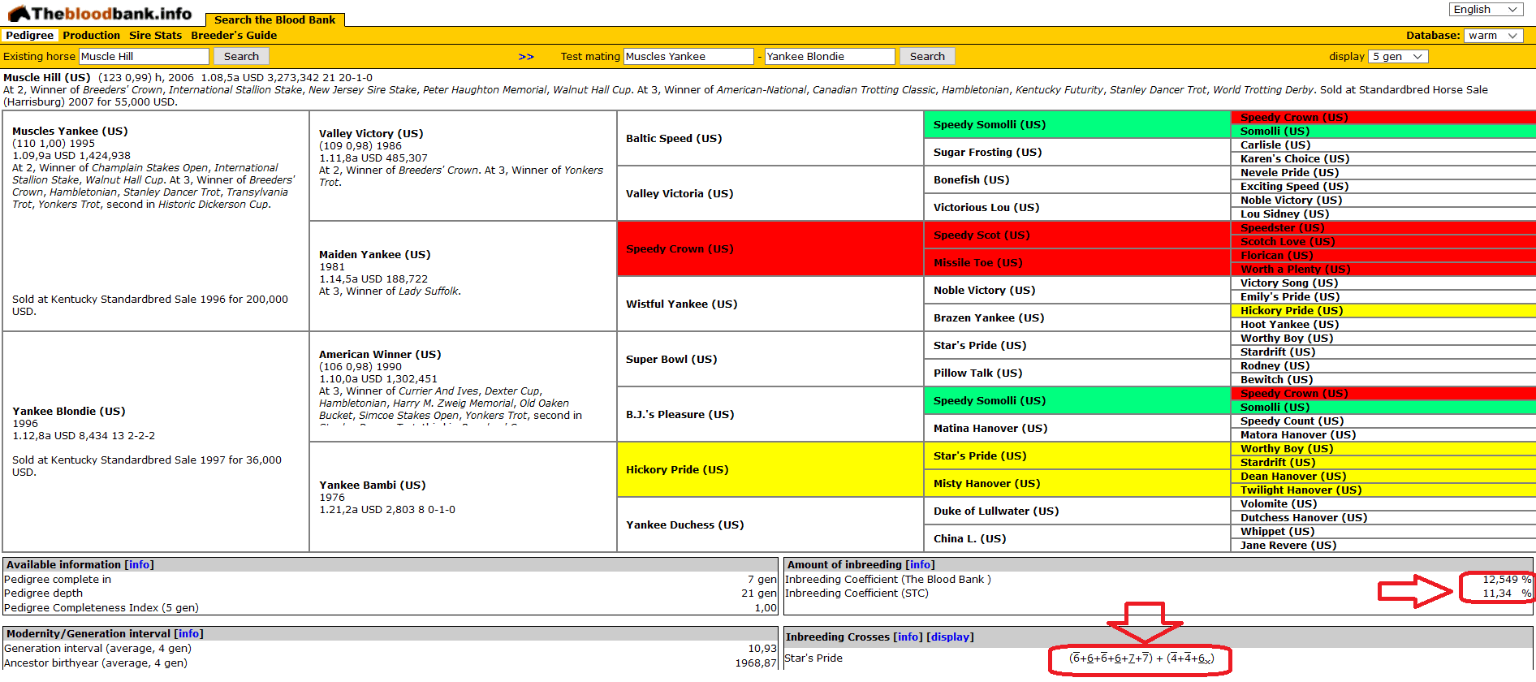The width and height of the screenshot is (1536, 682).
Task: Select Wistful Yankee (US) cell
Action: click(x=770, y=304)
